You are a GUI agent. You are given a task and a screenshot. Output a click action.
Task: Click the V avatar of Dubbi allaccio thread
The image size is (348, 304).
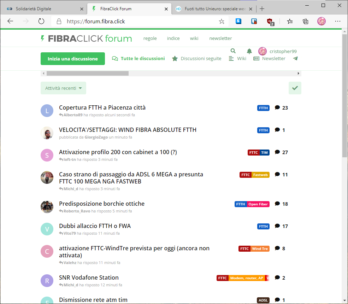point(47,229)
